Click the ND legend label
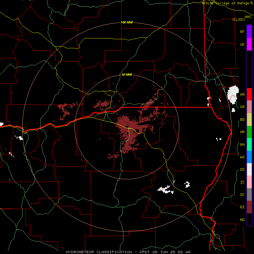254x254 pixels. point(242,220)
